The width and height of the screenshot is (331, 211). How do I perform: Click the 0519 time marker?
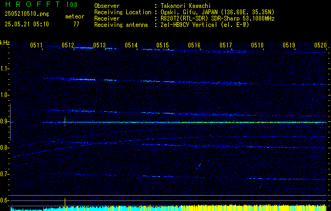pos(289,45)
